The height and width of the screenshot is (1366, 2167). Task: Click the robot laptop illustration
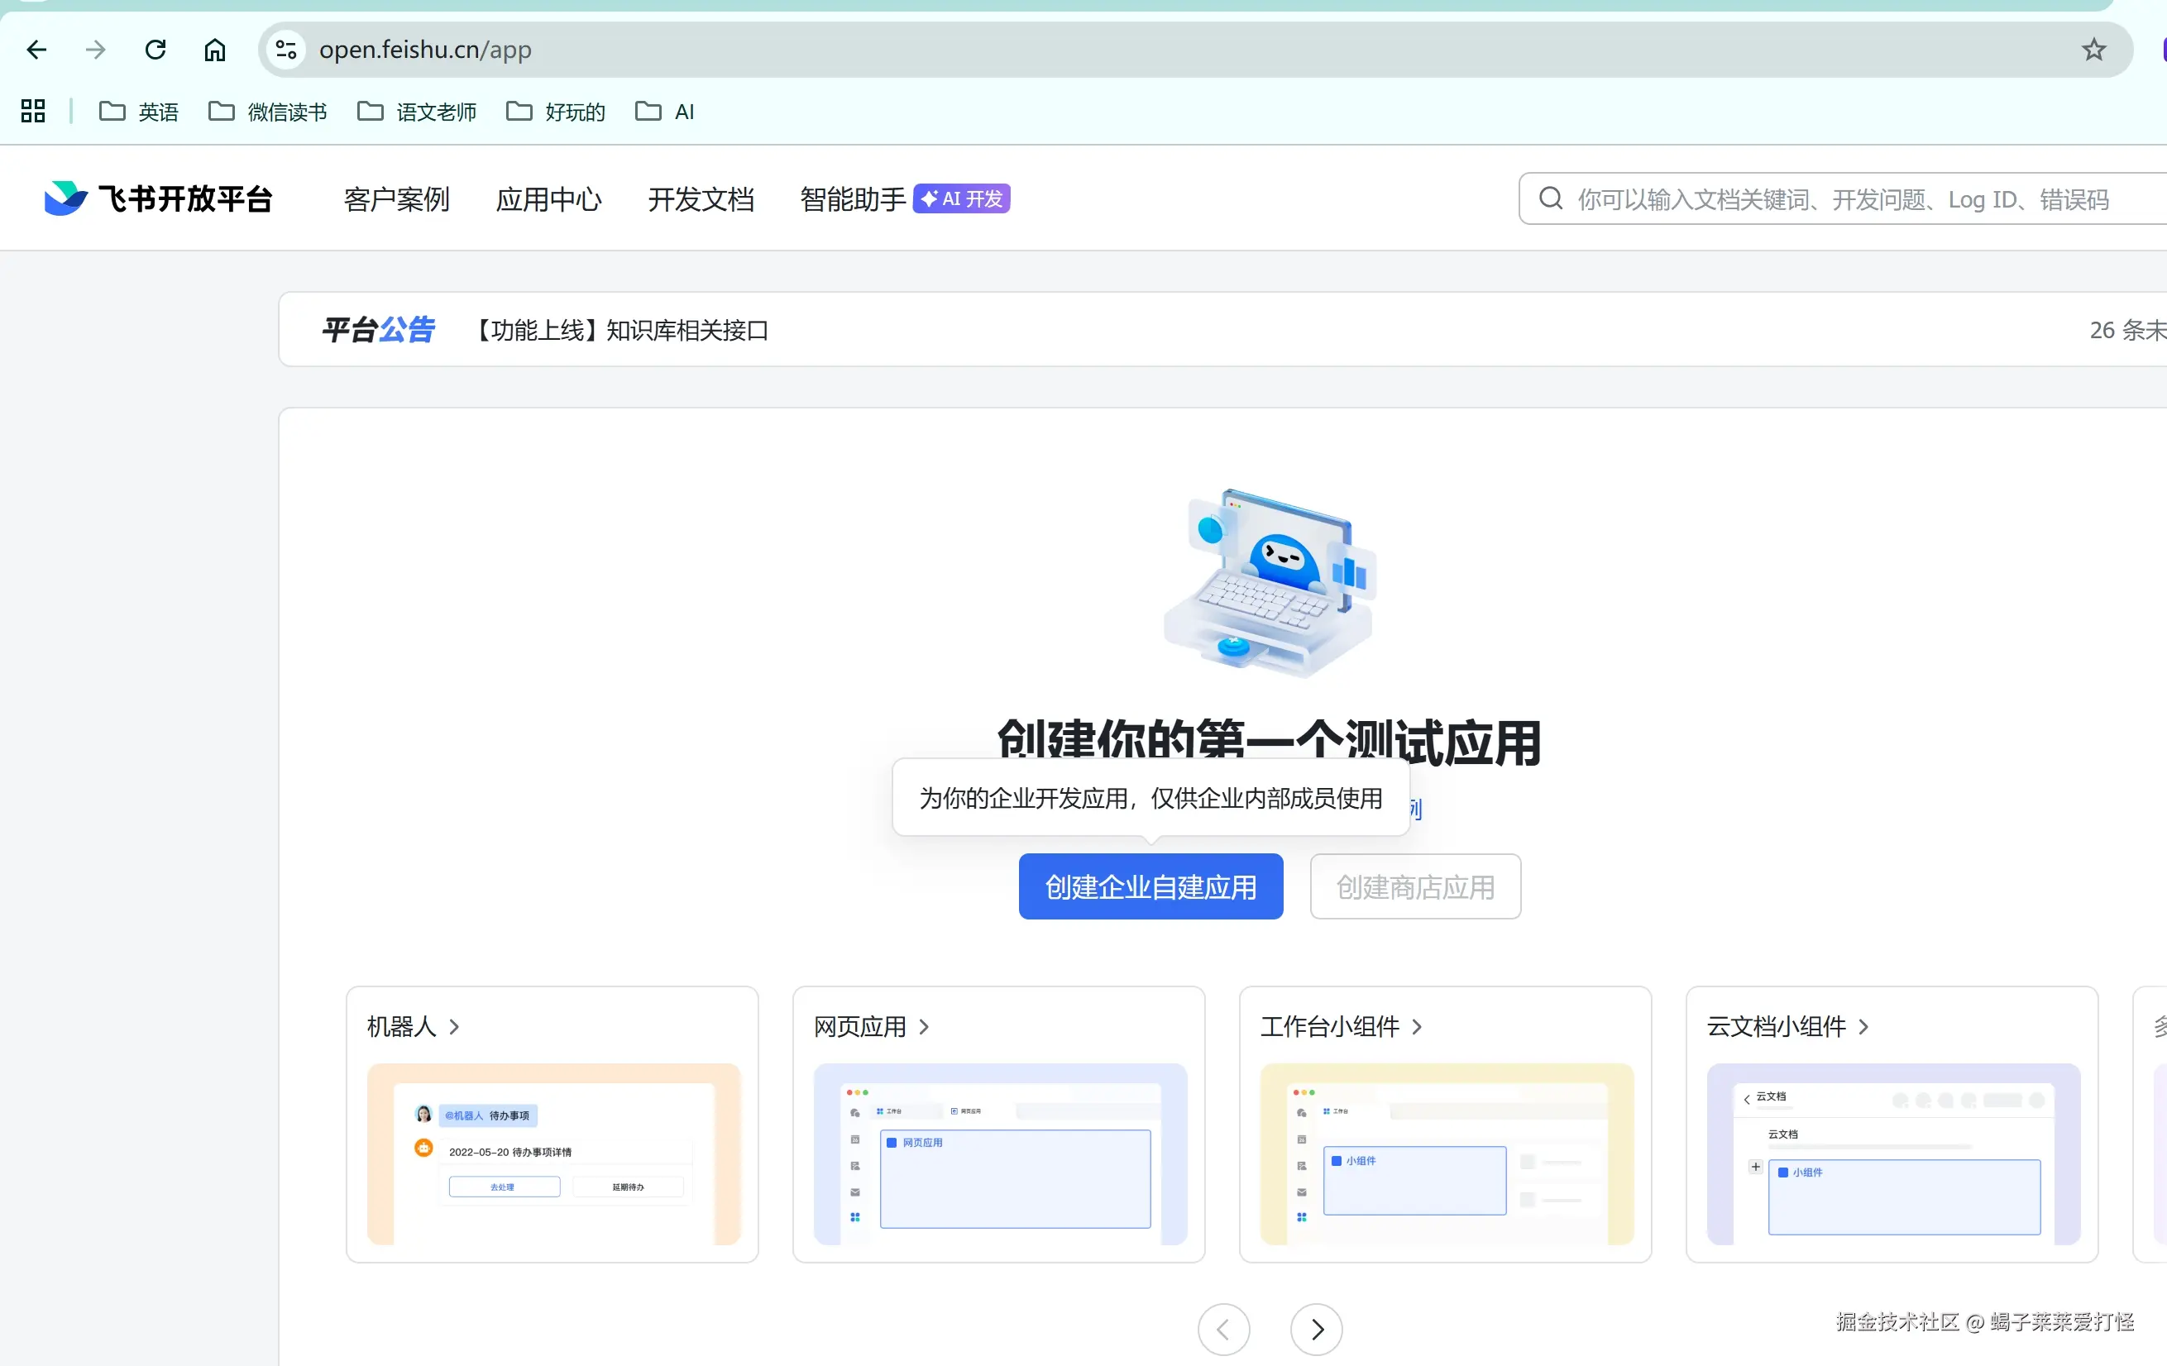[1270, 583]
